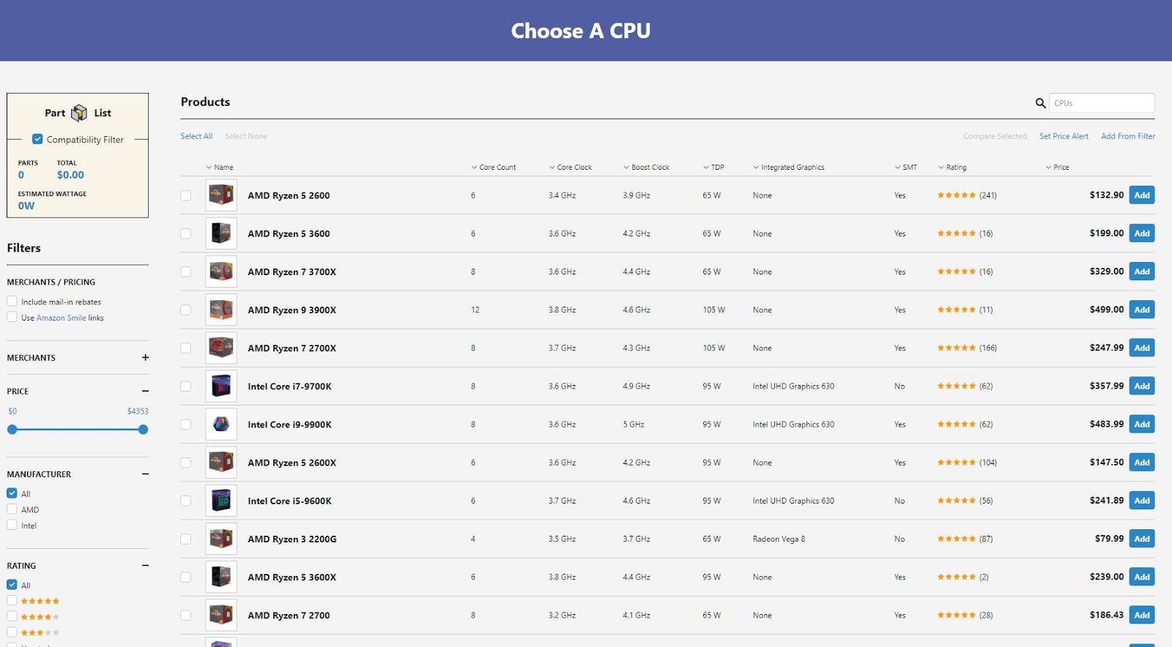Click the Intel Core i9-9900K product thumbnail

[220, 425]
